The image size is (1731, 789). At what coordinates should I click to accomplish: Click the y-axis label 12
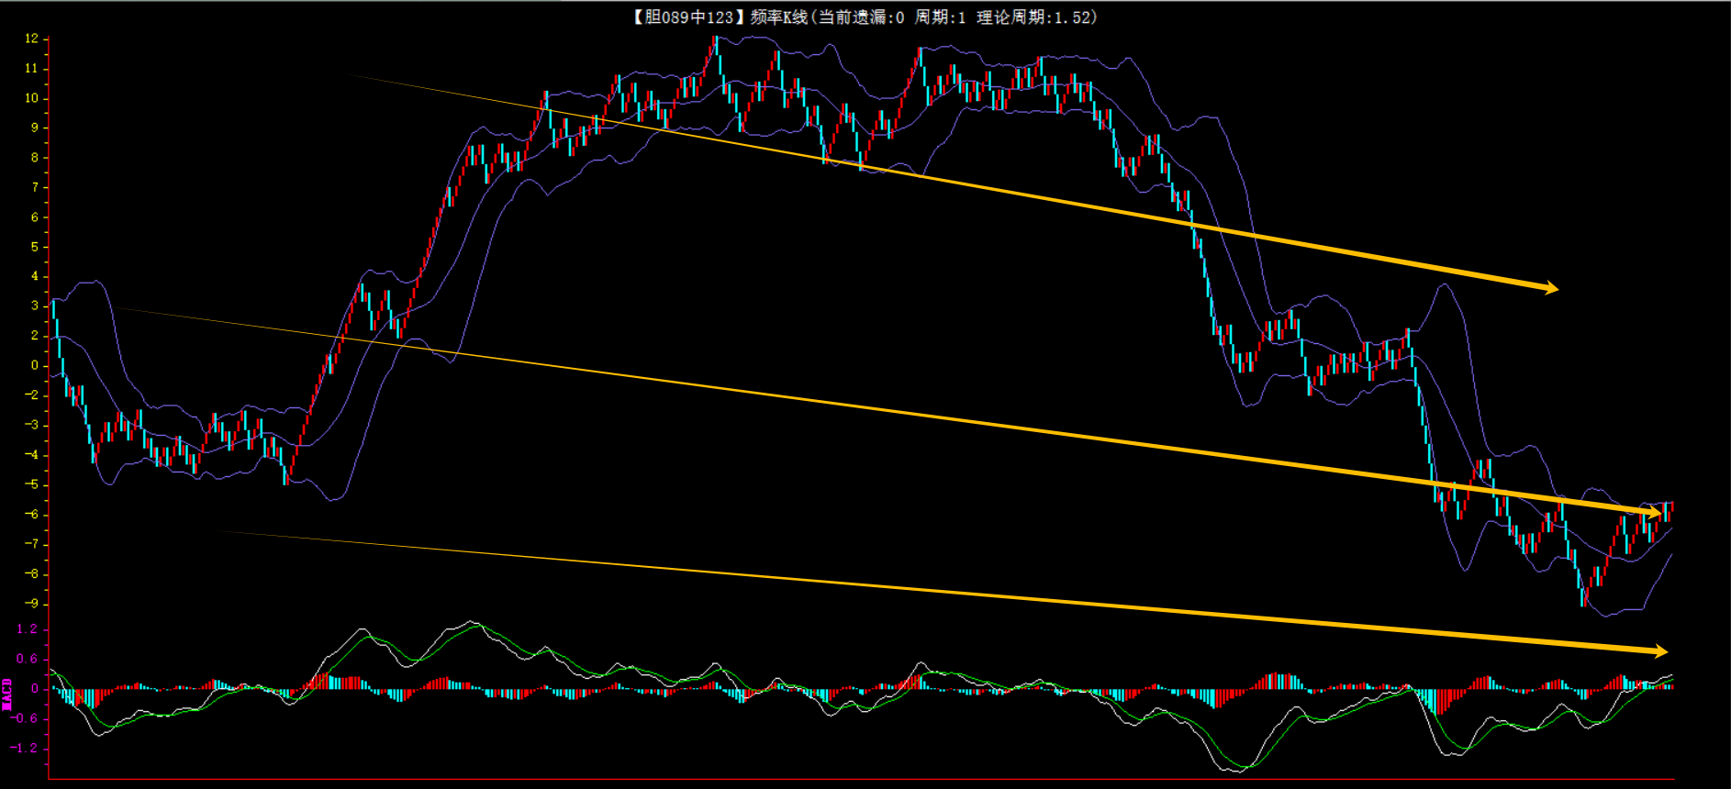(31, 39)
